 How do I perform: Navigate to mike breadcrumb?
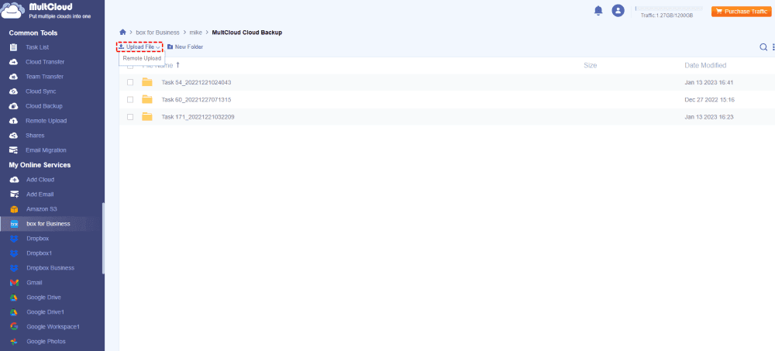click(x=196, y=33)
